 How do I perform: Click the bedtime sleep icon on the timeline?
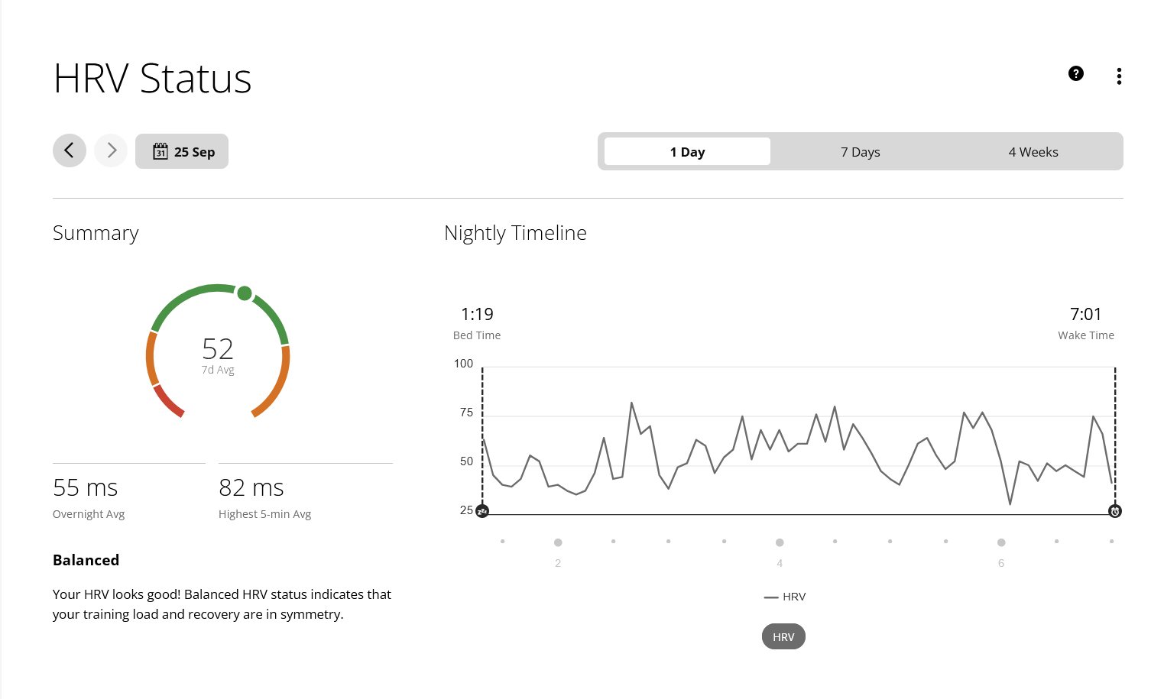click(x=482, y=511)
